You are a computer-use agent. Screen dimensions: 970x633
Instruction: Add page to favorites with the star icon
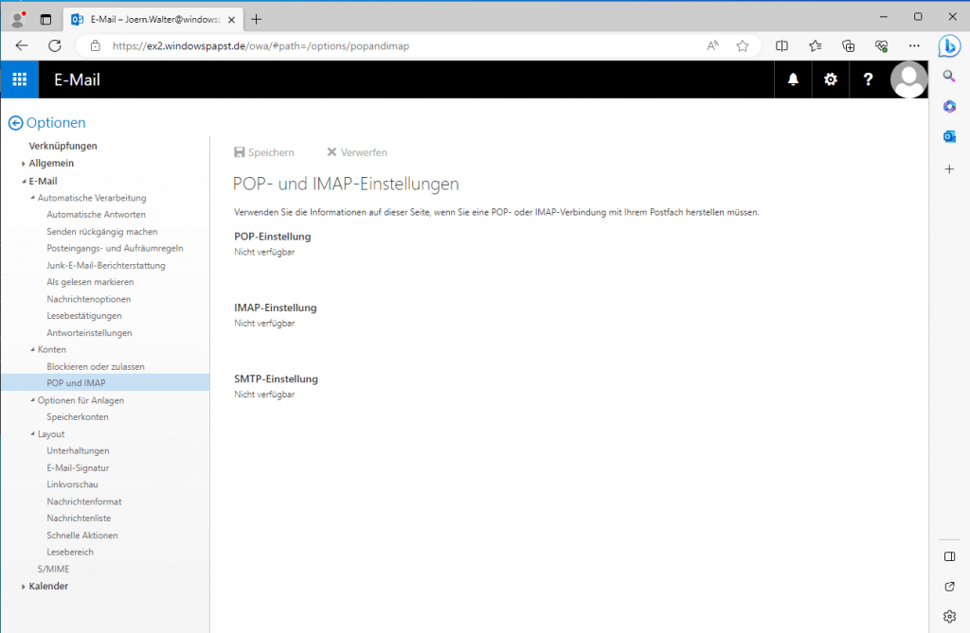click(x=742, y=45)
